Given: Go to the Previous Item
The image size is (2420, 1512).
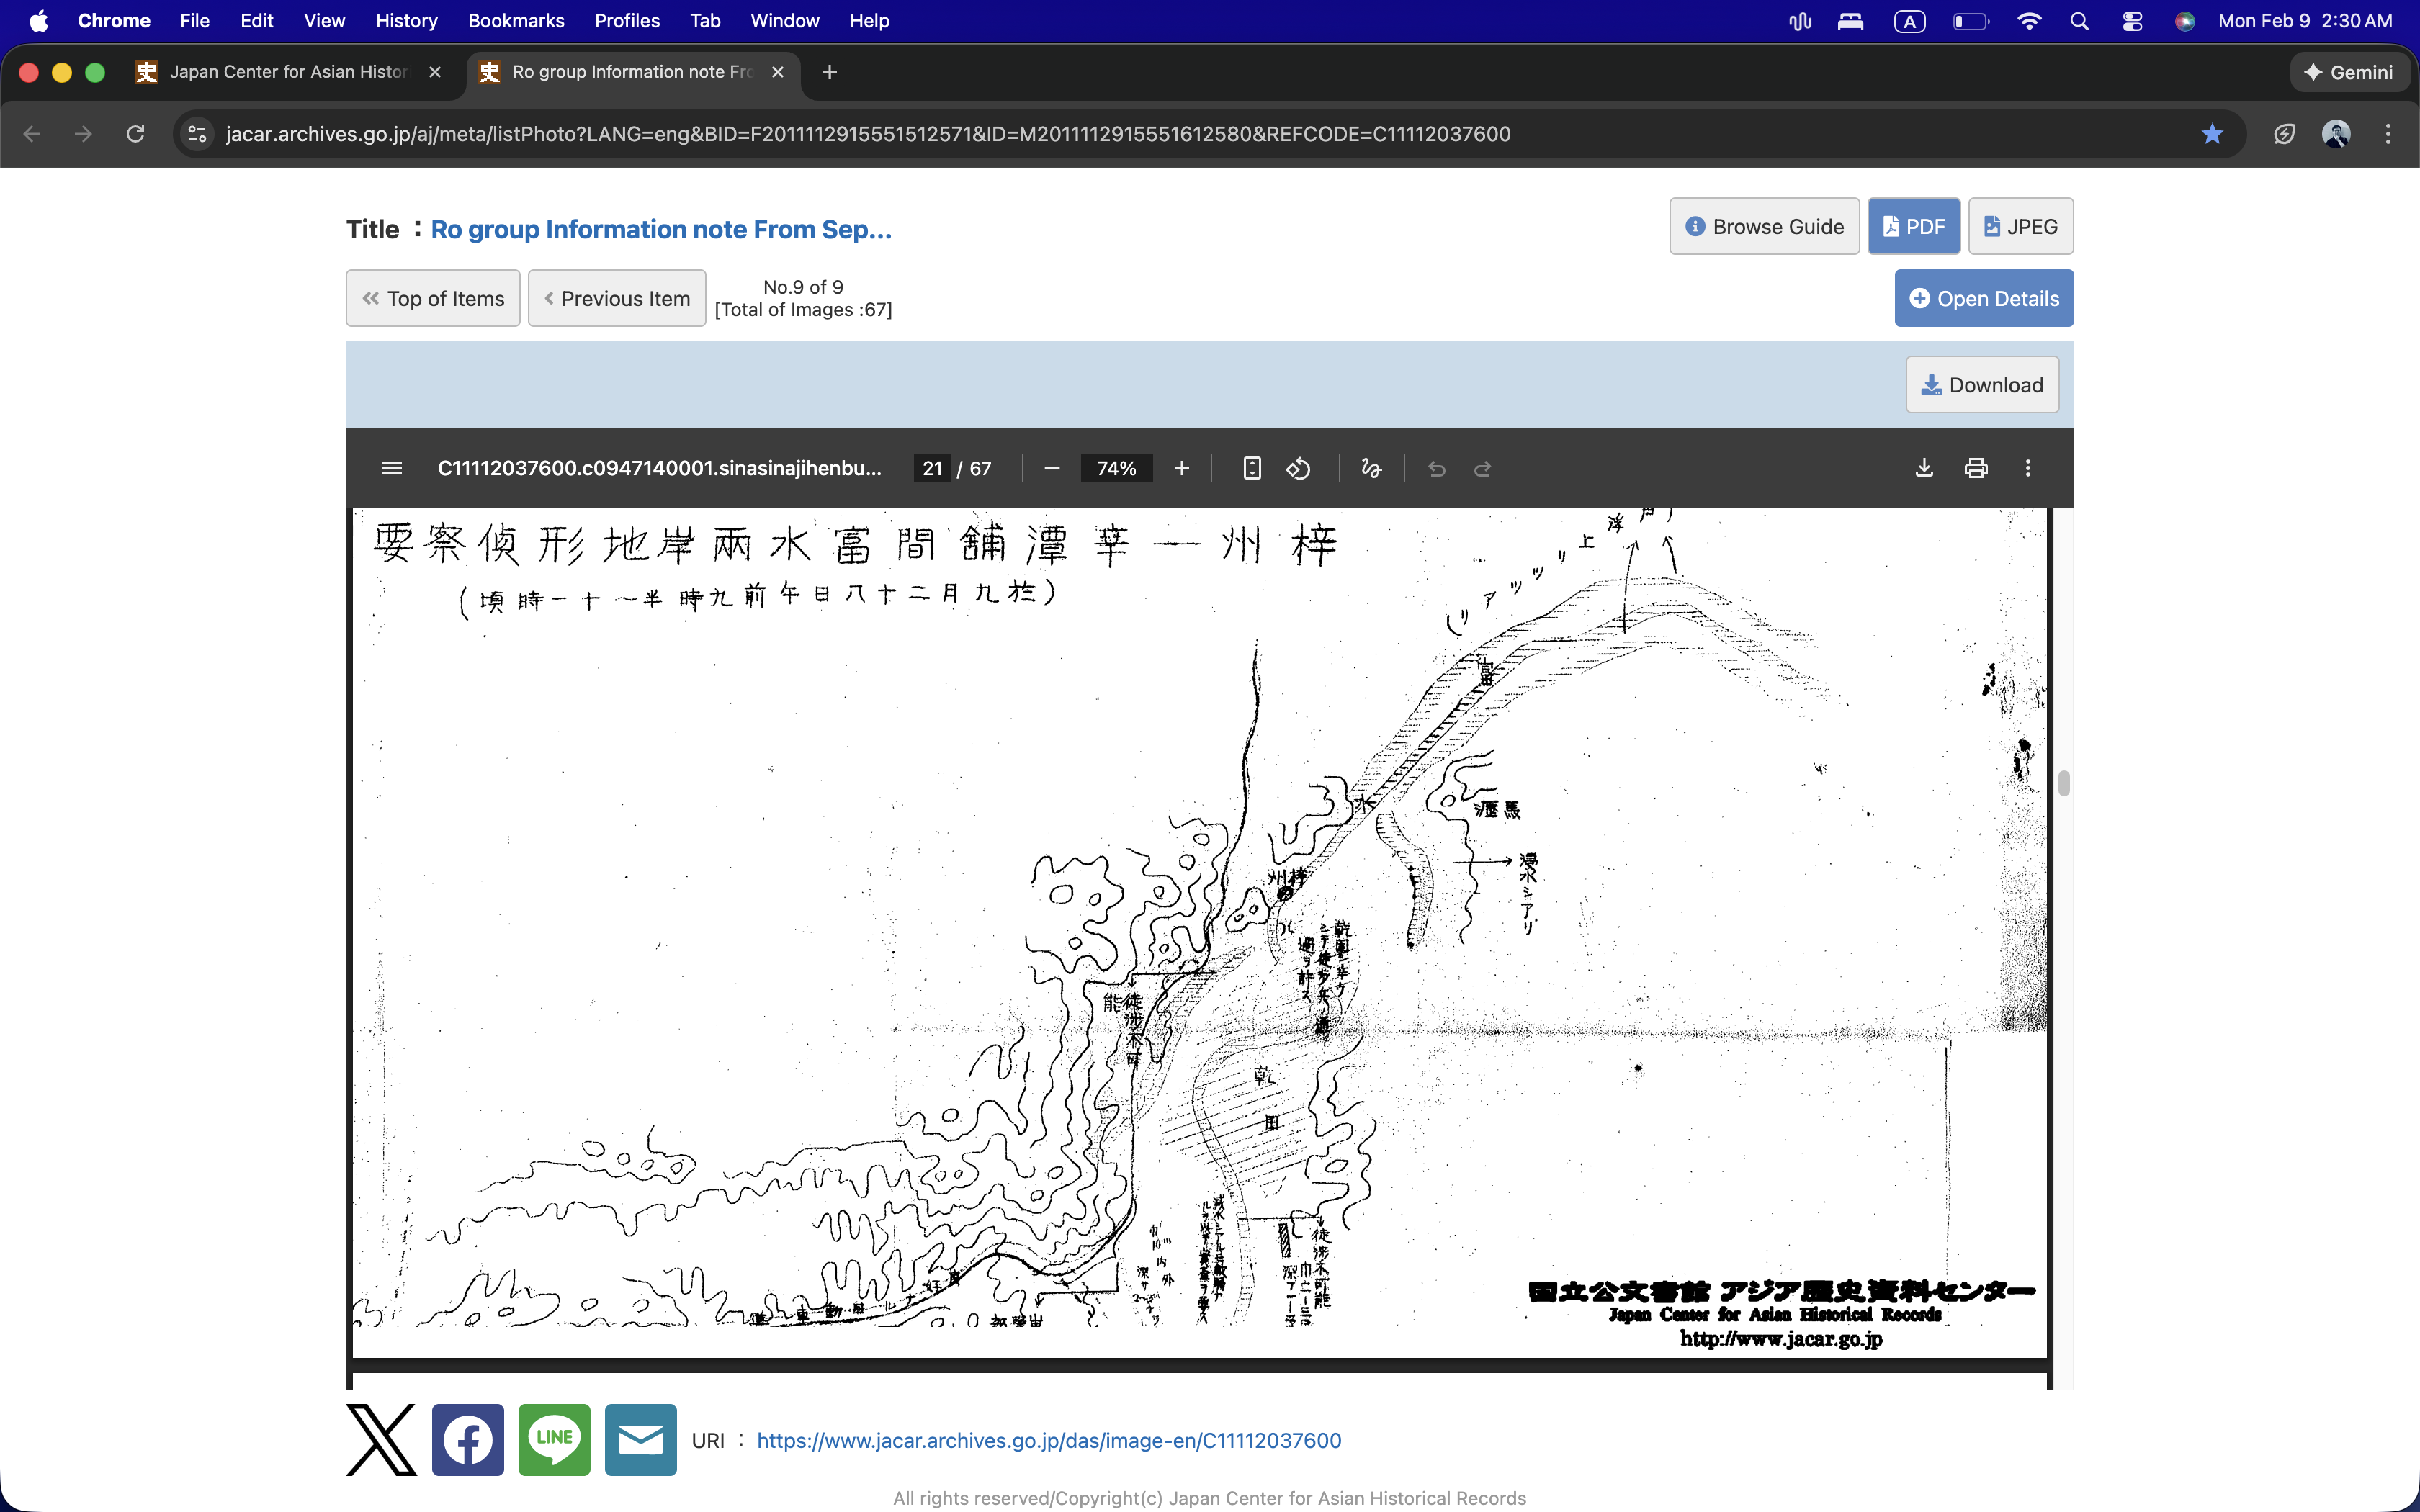Looking at the screenshot, I should 617,298.
